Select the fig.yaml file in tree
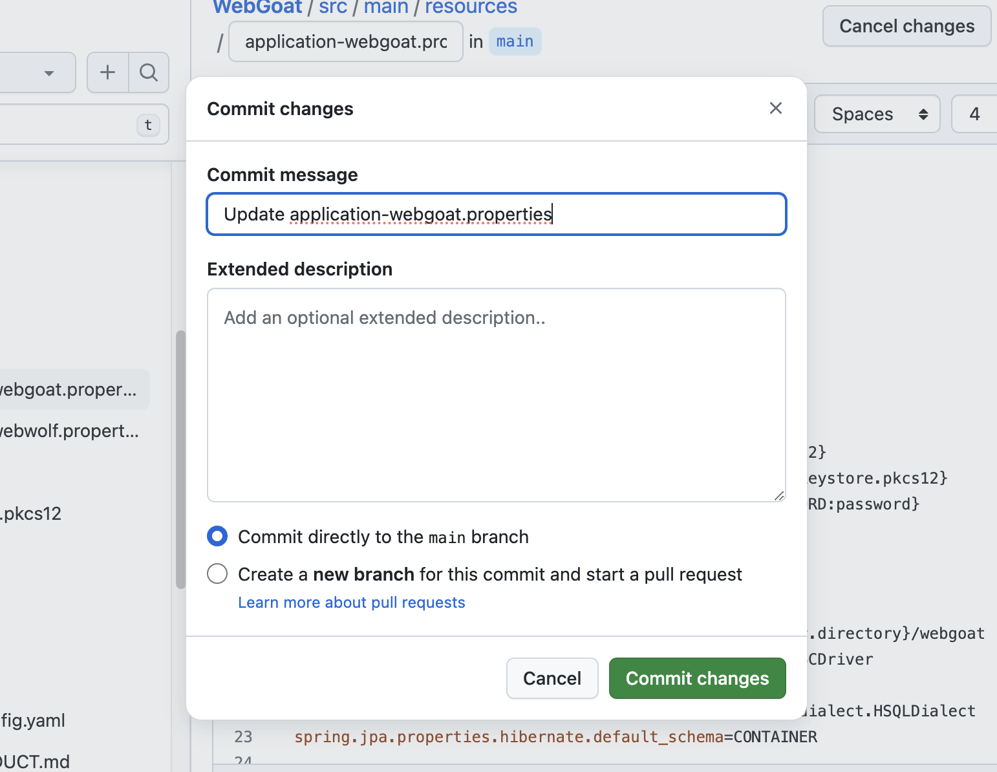The height and width of the screenshot is (772, 997). [x=33, y=720]
